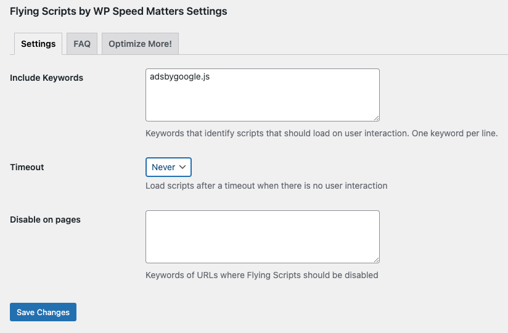Open the Optimize More! tab
Screen dimensions: 508x333
pyautogui.click(x=140, y=44)
